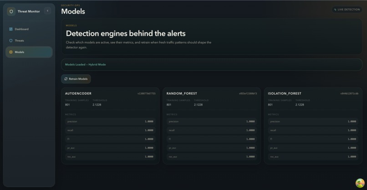Image resolution: width=367 pixels, height=190 pixels.
Task: Click the Dashboard grid icon
Action: click(11, 29)
